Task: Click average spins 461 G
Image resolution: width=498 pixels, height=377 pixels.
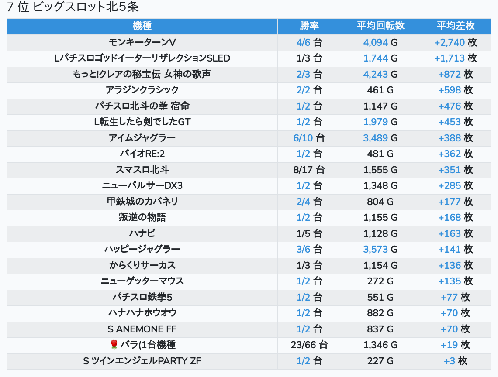Action: [380, 90]
